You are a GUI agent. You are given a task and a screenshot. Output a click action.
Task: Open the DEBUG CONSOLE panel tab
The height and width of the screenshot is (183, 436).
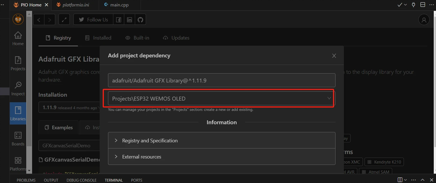click(82, 180)
